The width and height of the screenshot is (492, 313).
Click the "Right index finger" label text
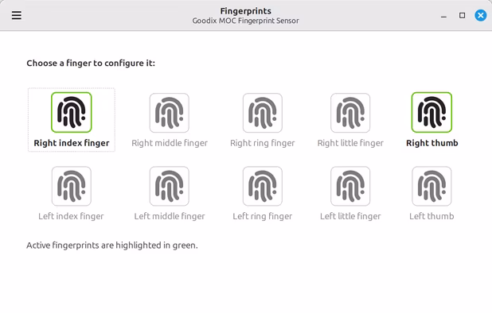[72, 143]
